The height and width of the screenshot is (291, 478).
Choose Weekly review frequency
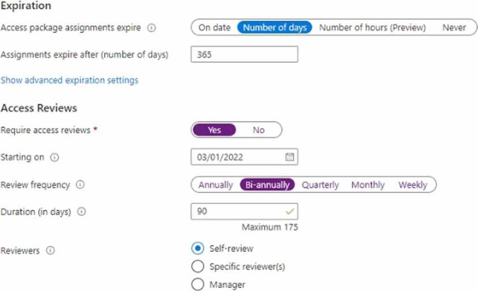click(413, 185)
